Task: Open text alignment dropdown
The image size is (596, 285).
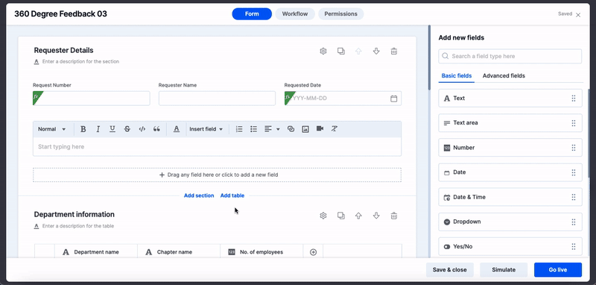Action: [272, 129]
